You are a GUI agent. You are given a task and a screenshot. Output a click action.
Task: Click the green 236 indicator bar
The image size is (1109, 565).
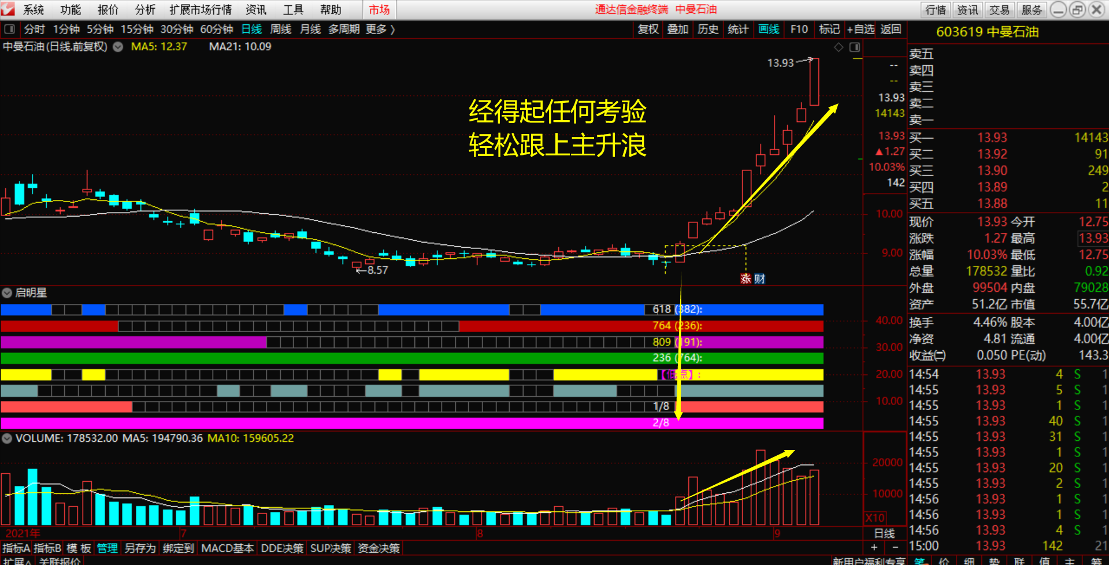tap(412, 358)
